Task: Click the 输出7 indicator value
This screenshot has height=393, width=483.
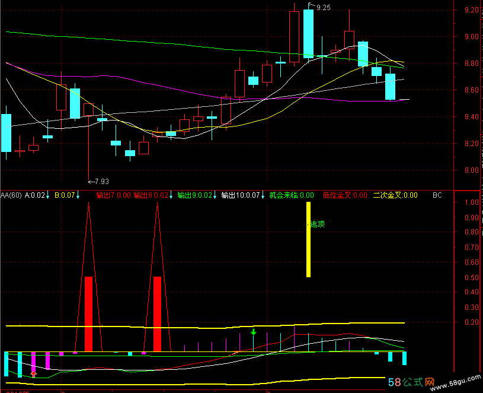Action: click(113, 195)
